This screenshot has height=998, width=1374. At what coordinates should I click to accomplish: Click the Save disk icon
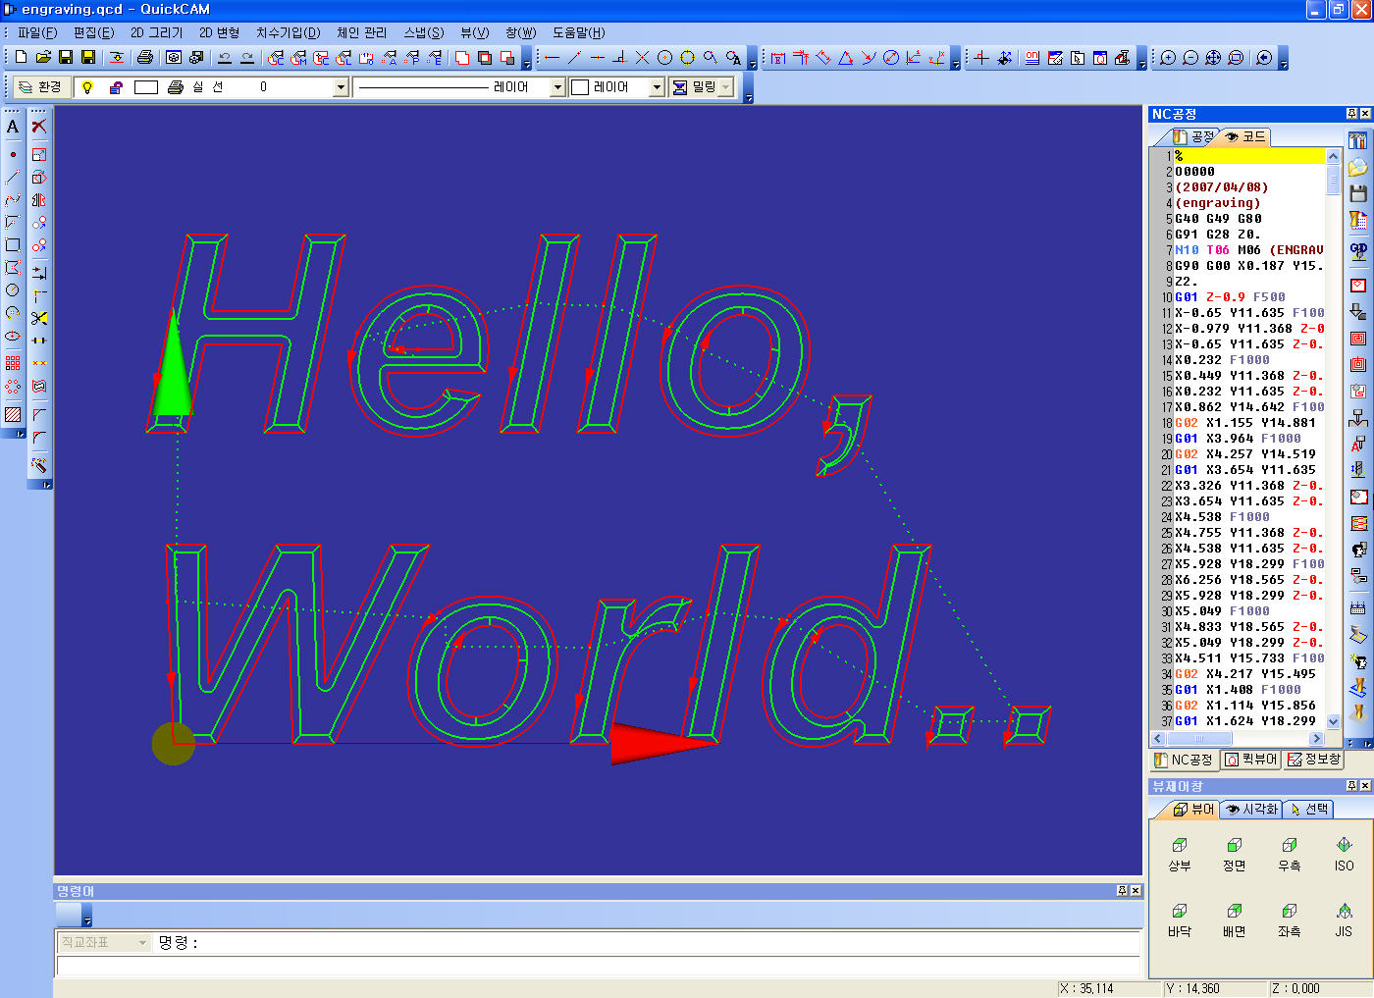(66, 58)
